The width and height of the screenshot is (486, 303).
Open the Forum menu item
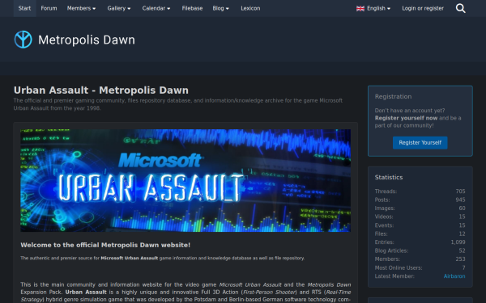(49, 8)
